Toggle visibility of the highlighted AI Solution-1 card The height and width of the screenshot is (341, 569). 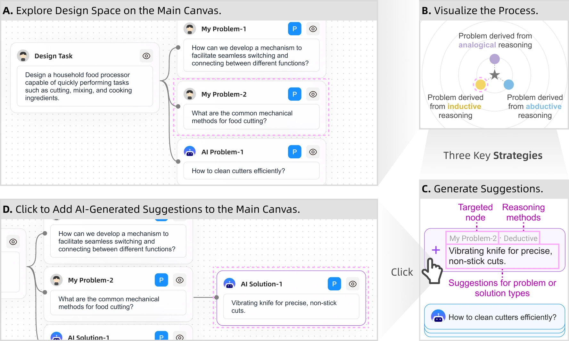[x=353, y=284]
